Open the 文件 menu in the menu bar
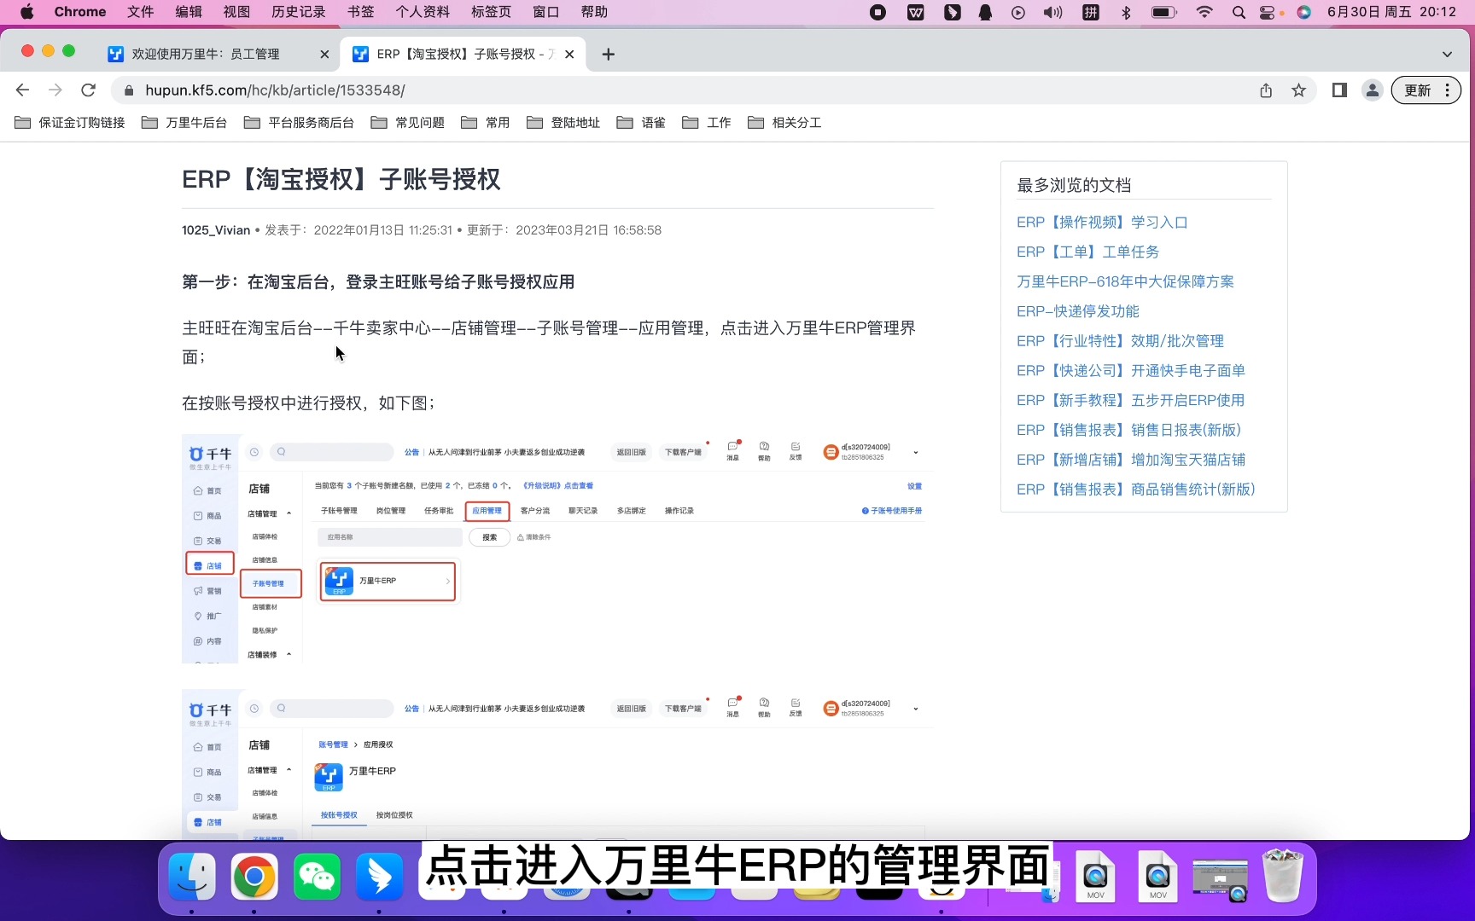 coord(140,12)
